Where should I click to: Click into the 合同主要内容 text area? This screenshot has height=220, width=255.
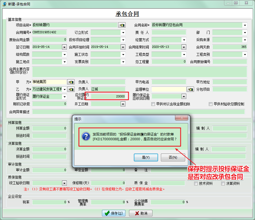pos(139,72)
